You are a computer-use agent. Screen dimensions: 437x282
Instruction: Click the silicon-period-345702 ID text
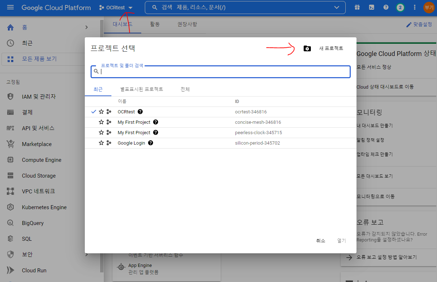(x=257, y=143)
